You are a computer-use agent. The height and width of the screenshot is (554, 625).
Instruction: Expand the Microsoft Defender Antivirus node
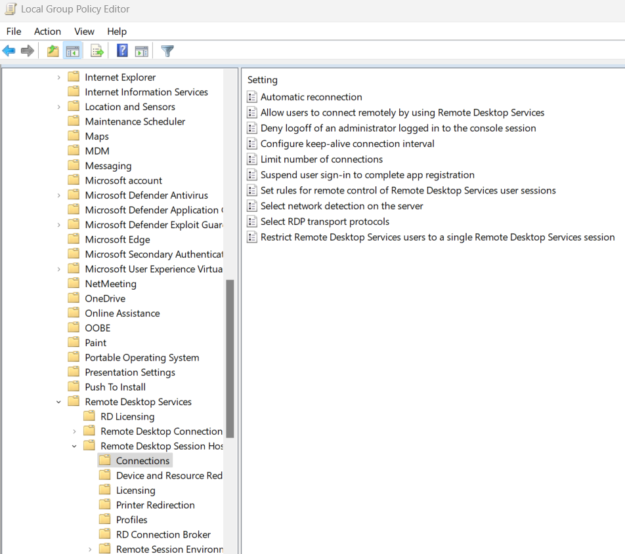(x=58, y=195)
